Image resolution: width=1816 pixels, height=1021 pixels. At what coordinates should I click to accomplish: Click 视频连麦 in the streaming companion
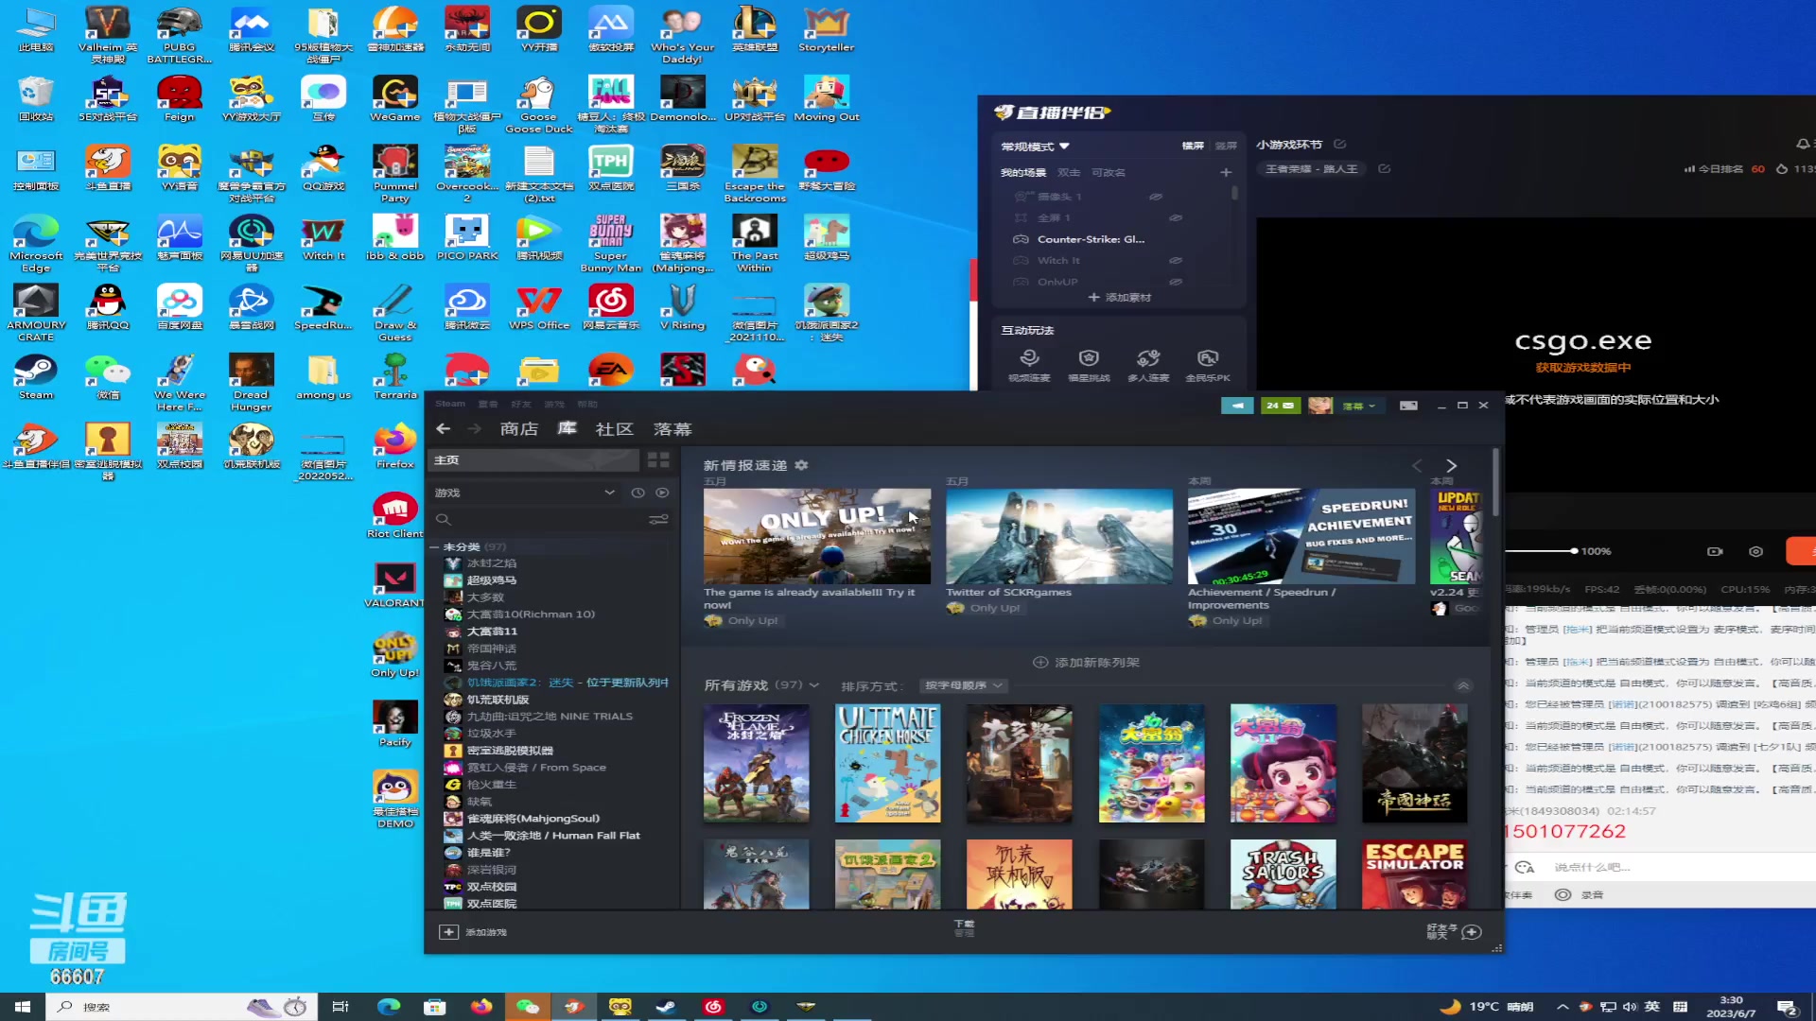pos(1029,365)
